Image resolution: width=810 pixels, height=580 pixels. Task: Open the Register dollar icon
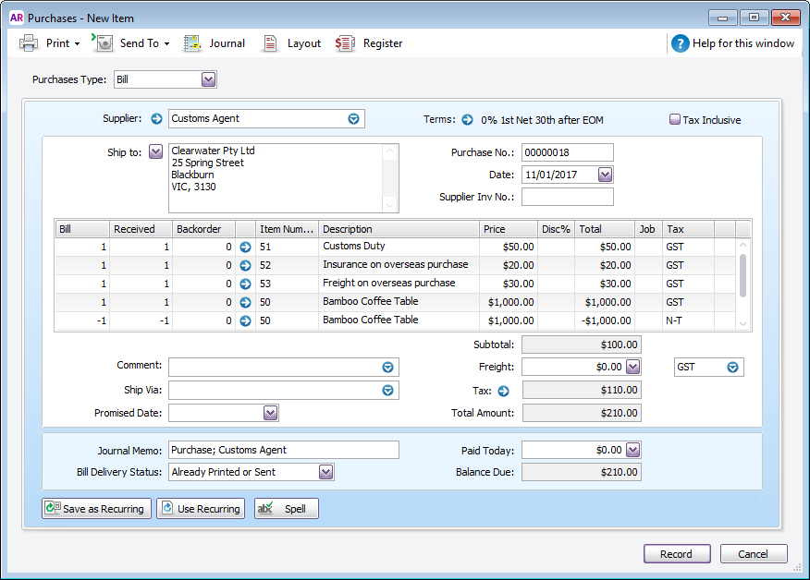pyautogui.click(x=345, y=43)
